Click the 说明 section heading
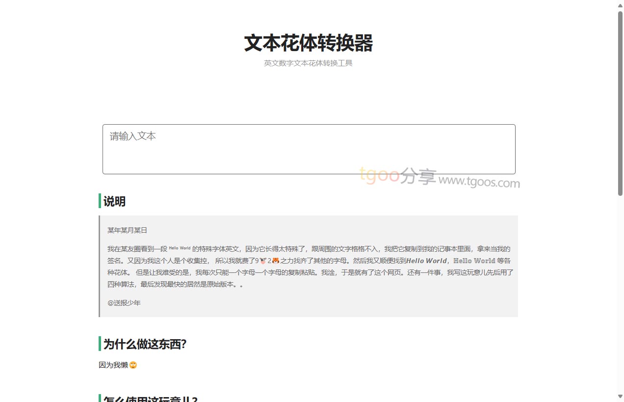 (x=114, y=201)
